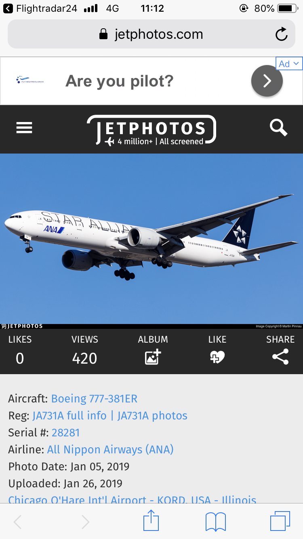Open JA731A full info link
Viewport: 303px width, 539px height.
pos(69,416)
